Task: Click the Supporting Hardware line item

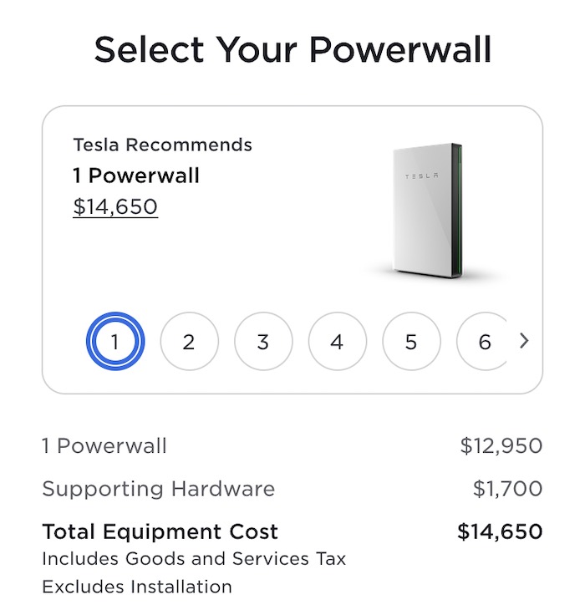Action: point(158,489)
